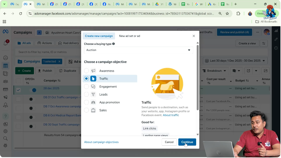Close the create campaign dialog with X

point(194,36)
